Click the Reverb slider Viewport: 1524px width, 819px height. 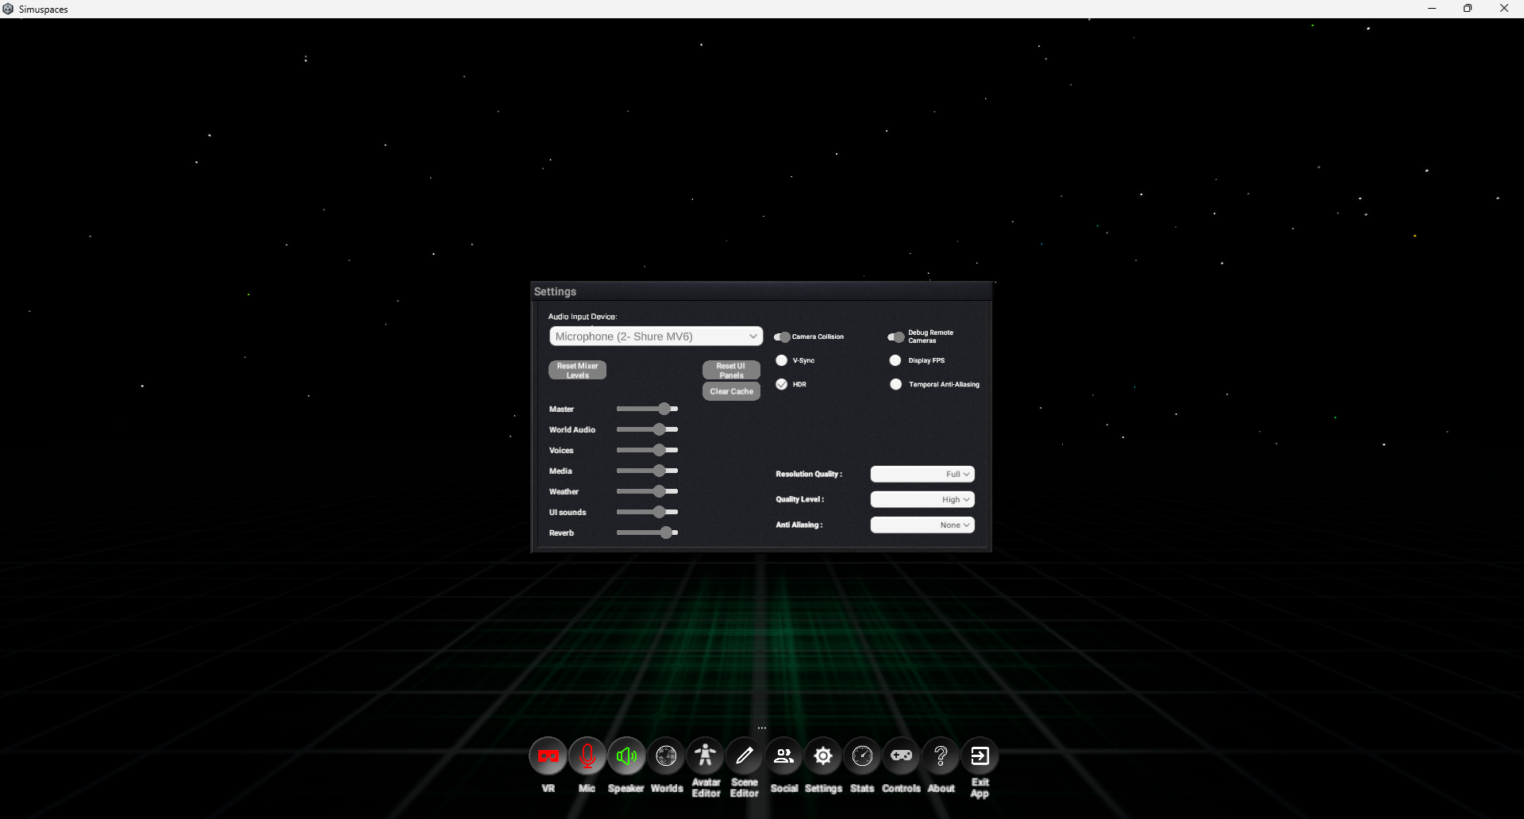(x=647, y=533)
